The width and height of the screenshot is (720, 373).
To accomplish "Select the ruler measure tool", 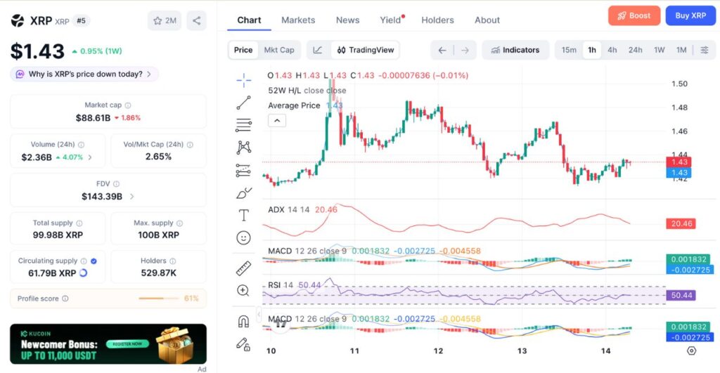I will (243, 268).
